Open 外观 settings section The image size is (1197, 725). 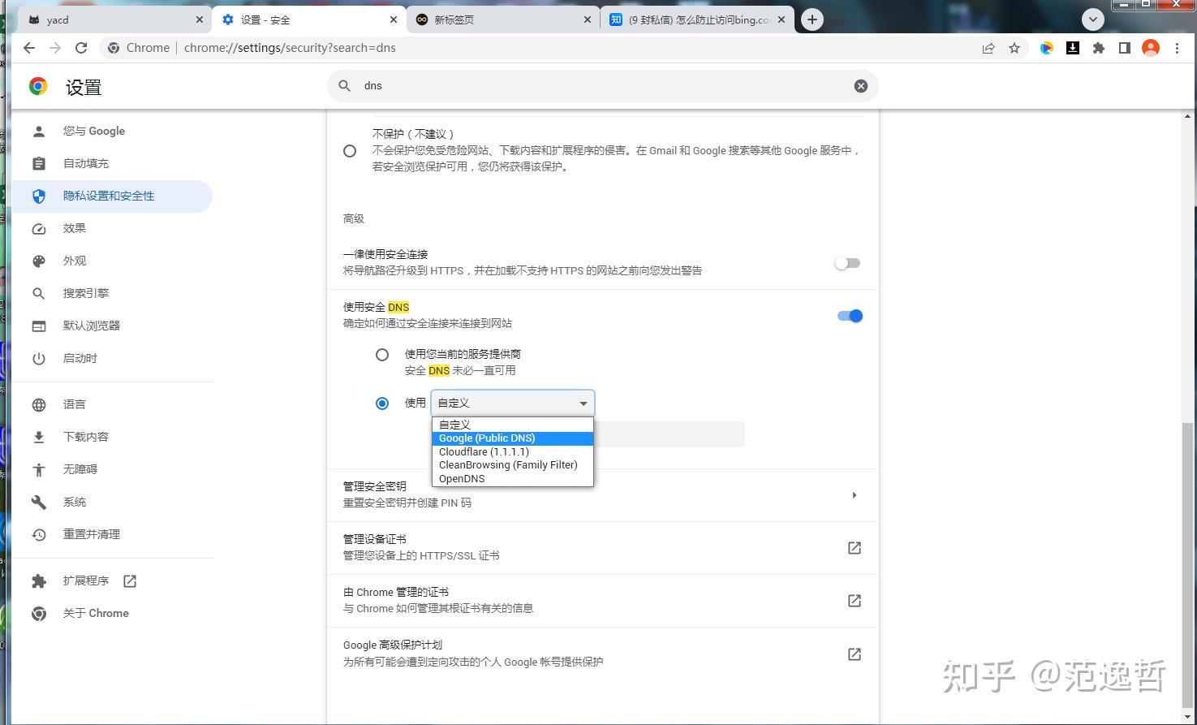pos(112,261)
